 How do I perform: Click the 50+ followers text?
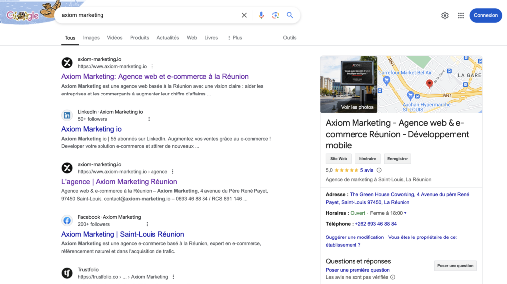click(93, 119)
